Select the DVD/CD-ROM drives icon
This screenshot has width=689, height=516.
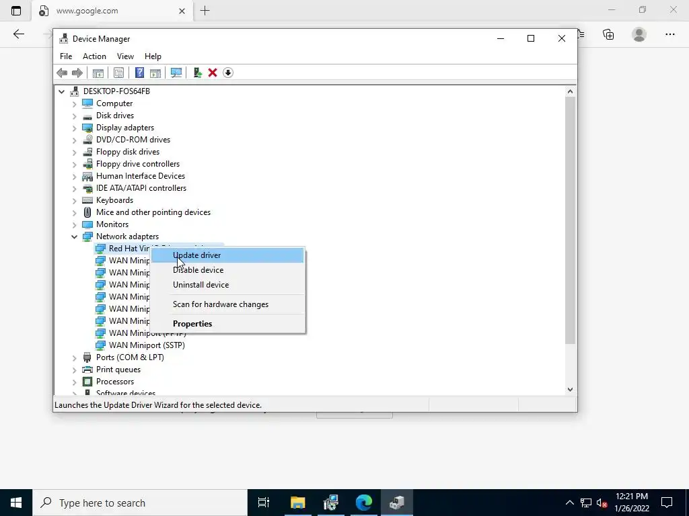(x=87, y=140)
